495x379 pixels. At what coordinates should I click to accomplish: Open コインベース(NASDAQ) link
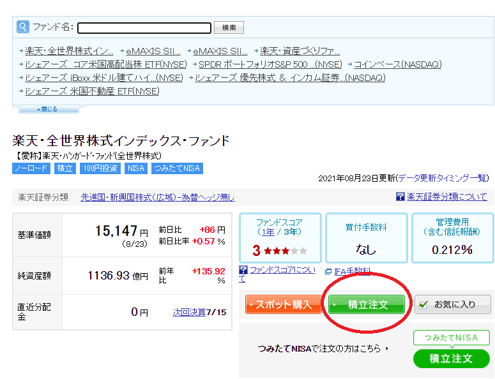(x=398, y=64)
